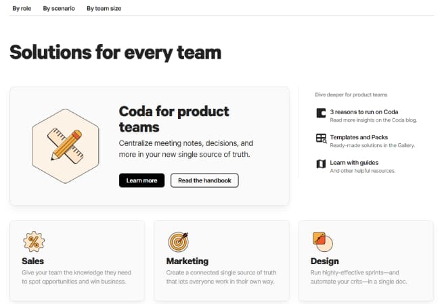Click the Solutions for every team heading
The image size is (440, 304).
115,52
